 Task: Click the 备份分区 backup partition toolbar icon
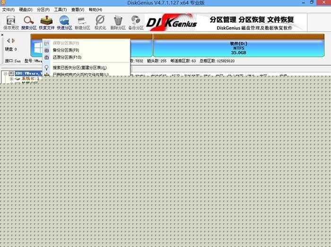coord(136,20)
